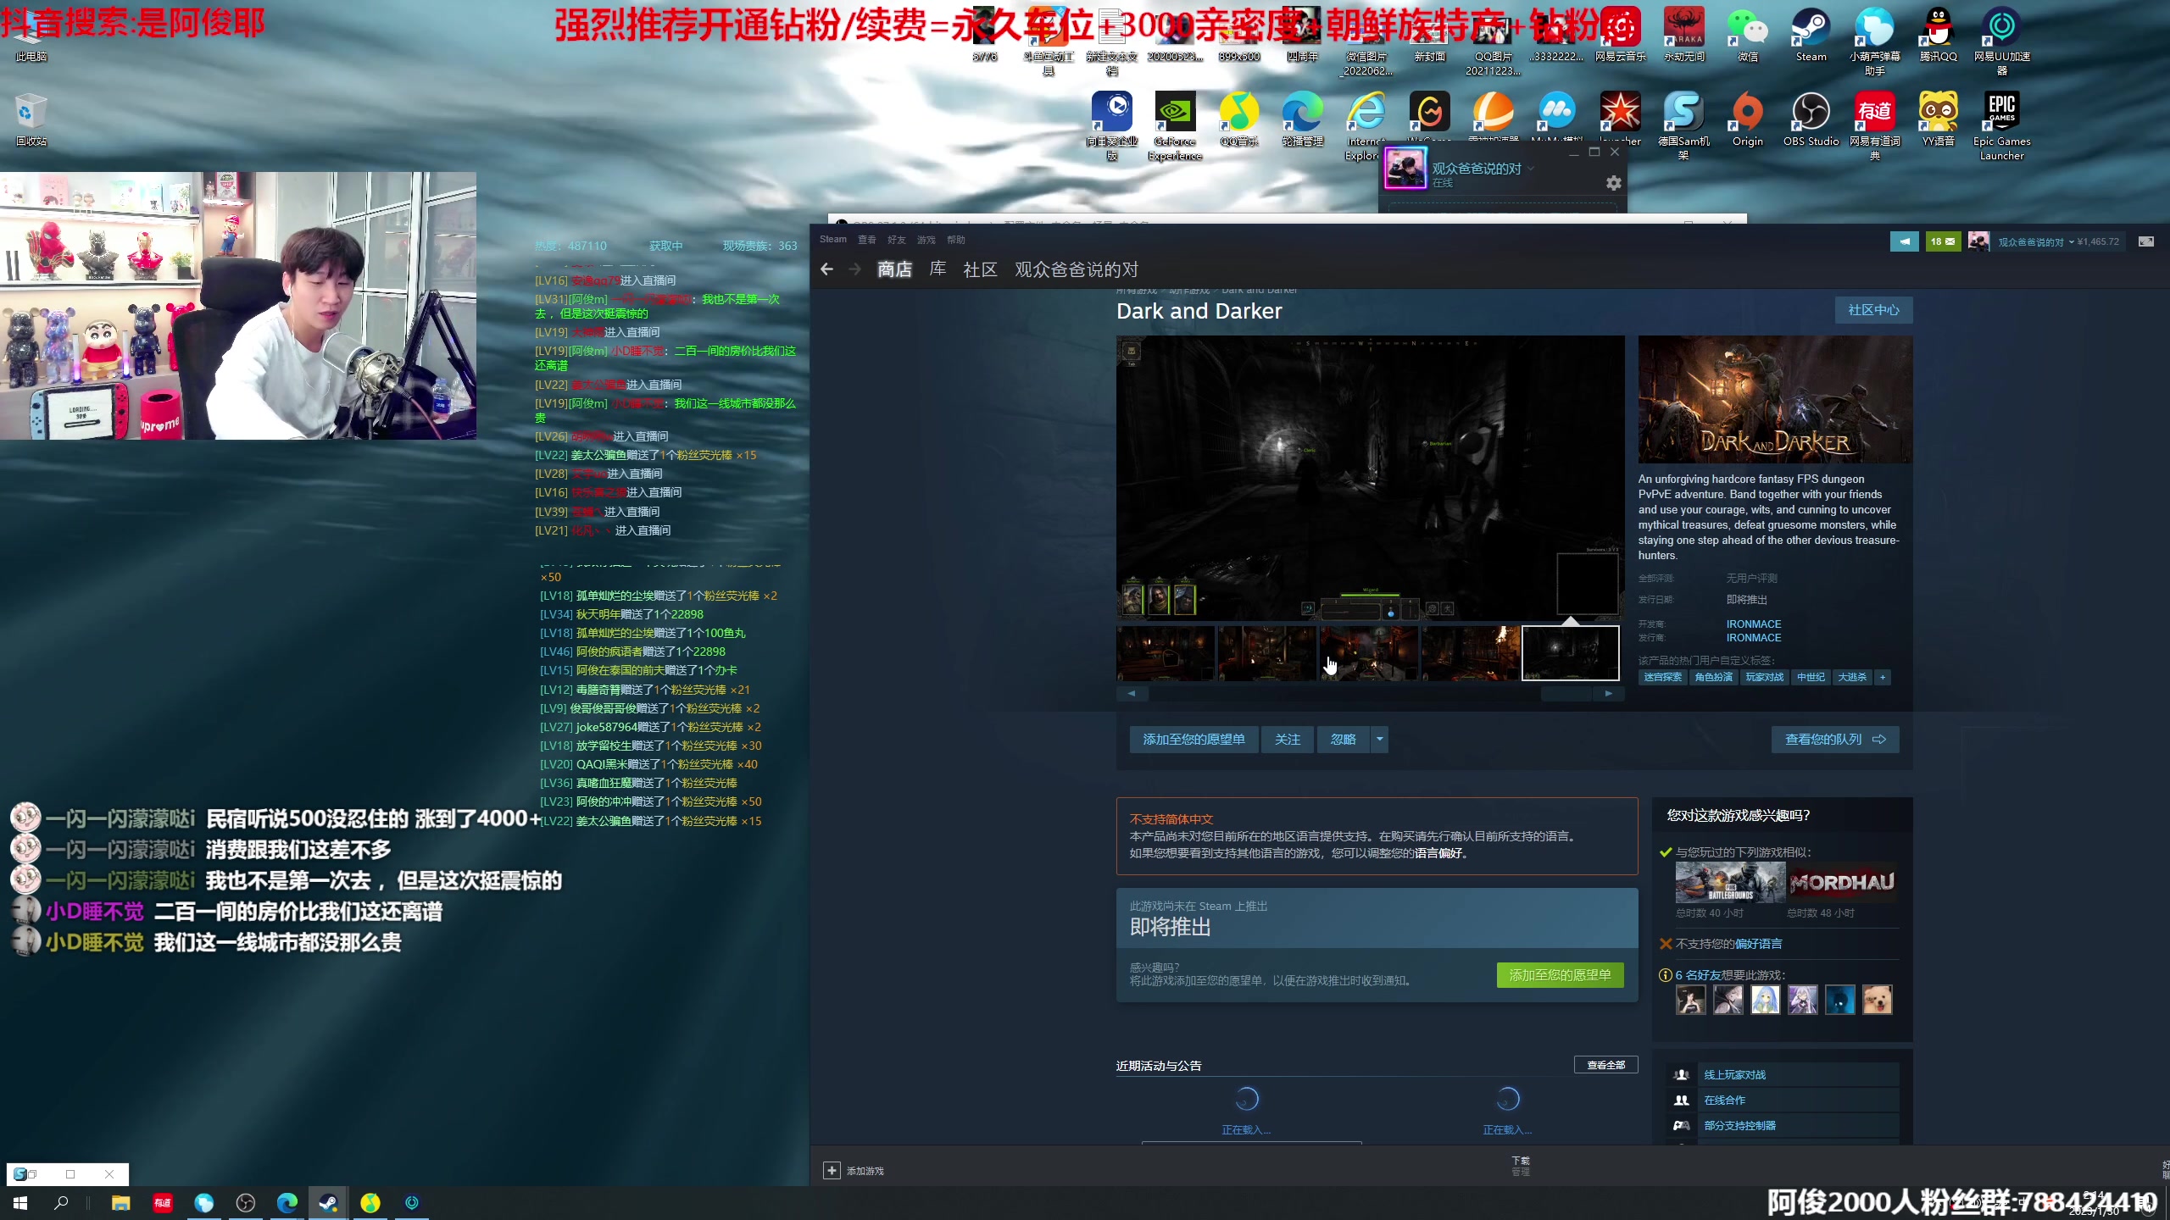Open 网易有道词典 desktop shortcut
This screenshot has width=2170, height=1220.
click(x=1874, y=126)
